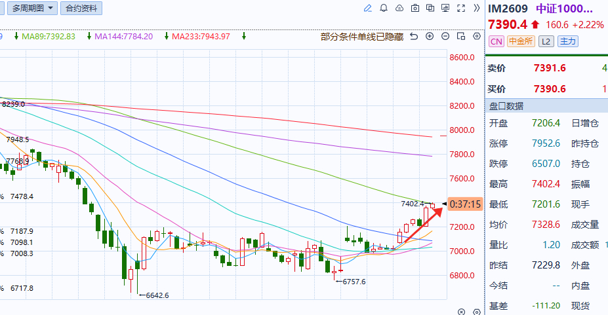This screenshot has height=315, width=608.
Task: Zoom in the chart with plus icon
Action: pyautogui.click(x=430, y=37)
